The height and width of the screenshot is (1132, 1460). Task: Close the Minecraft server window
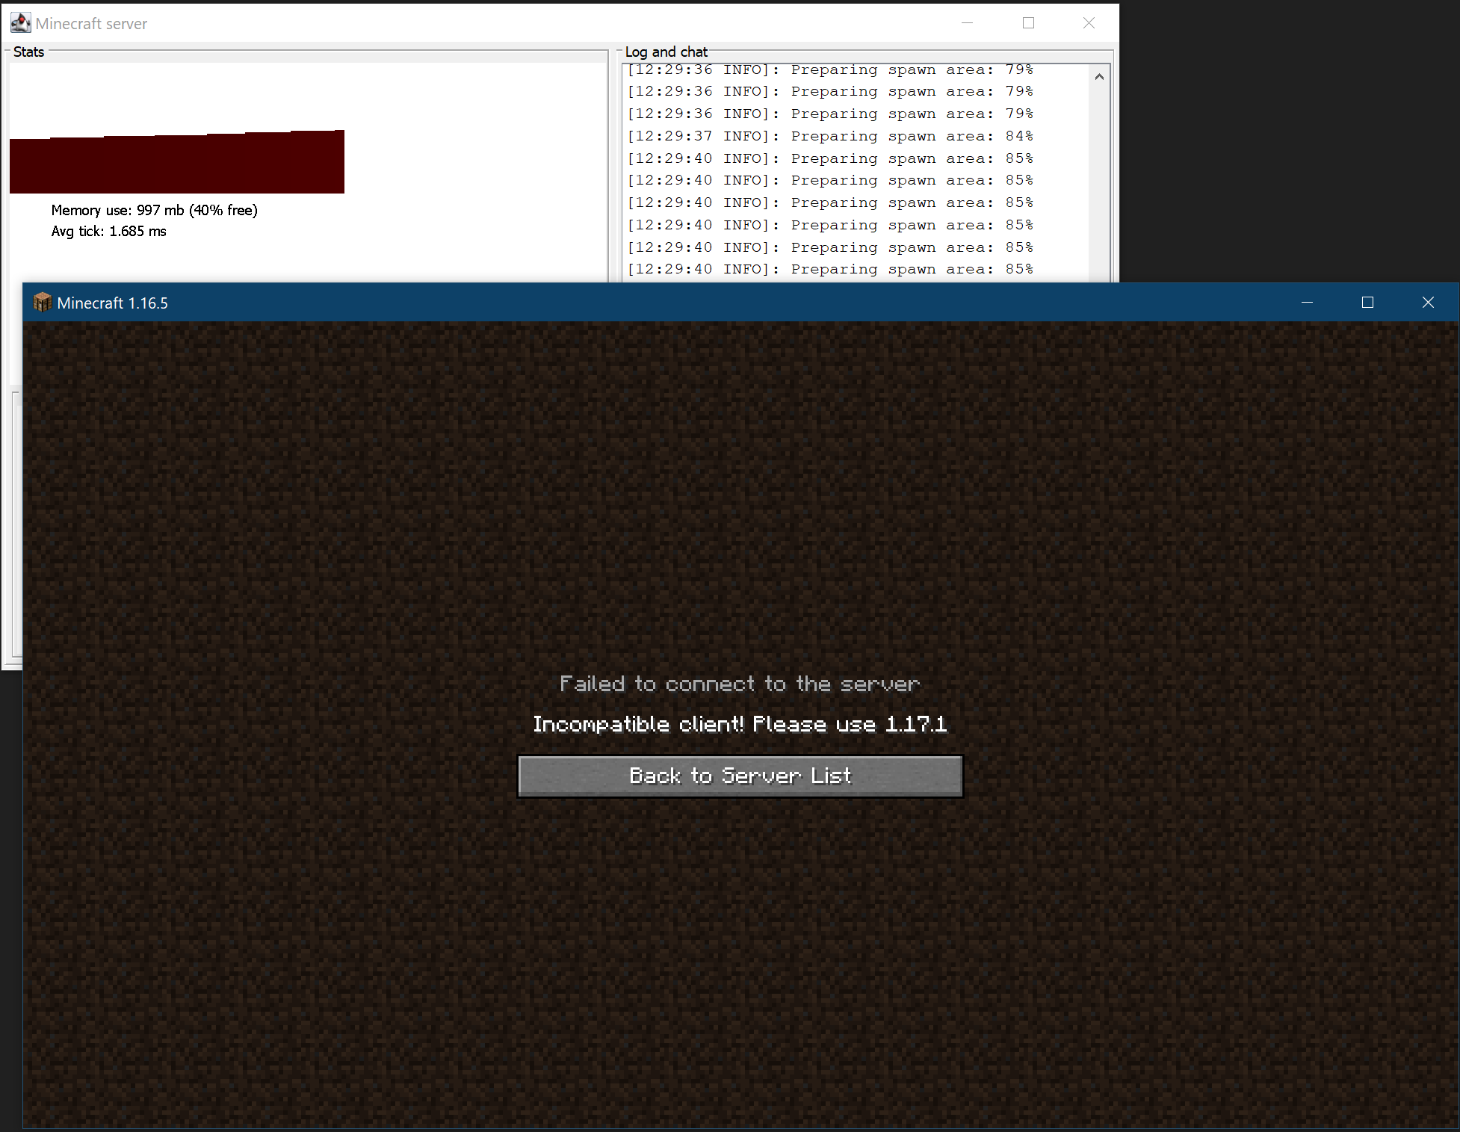(1089, 23)
